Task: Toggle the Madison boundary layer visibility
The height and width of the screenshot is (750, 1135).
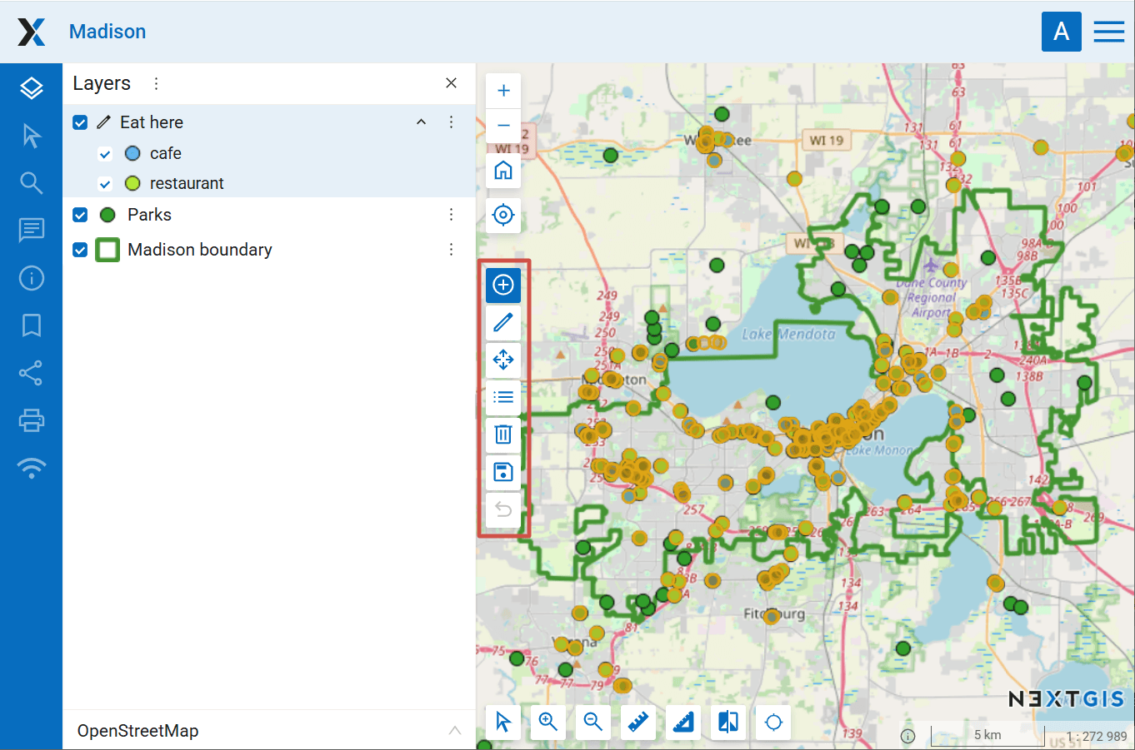Action: [x=80, y=250]
